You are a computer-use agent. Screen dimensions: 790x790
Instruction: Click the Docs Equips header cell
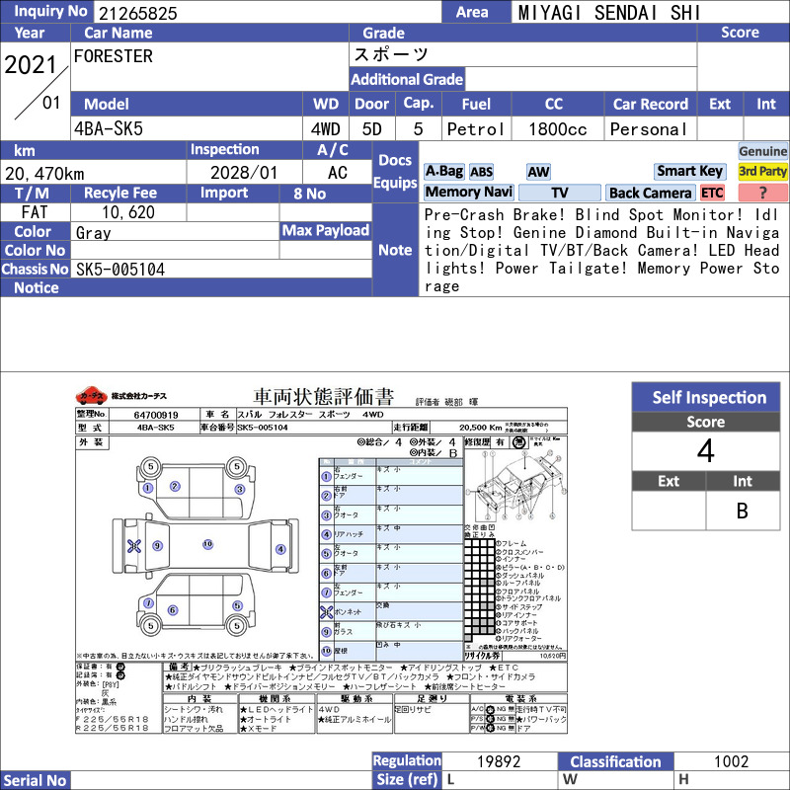395,171
